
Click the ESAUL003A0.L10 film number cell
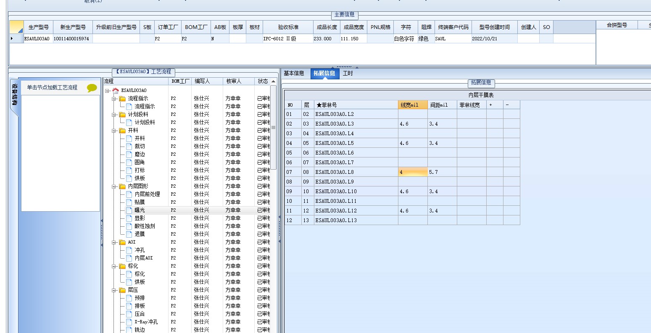point(356,191)
